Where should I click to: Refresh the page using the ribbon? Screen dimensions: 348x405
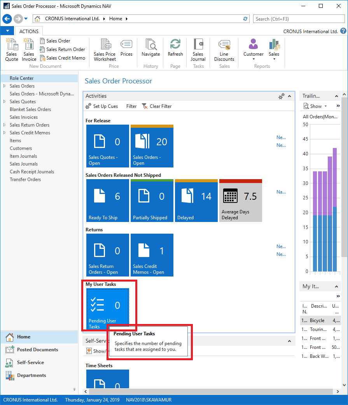pyautogui.click(x=175, y=48)
